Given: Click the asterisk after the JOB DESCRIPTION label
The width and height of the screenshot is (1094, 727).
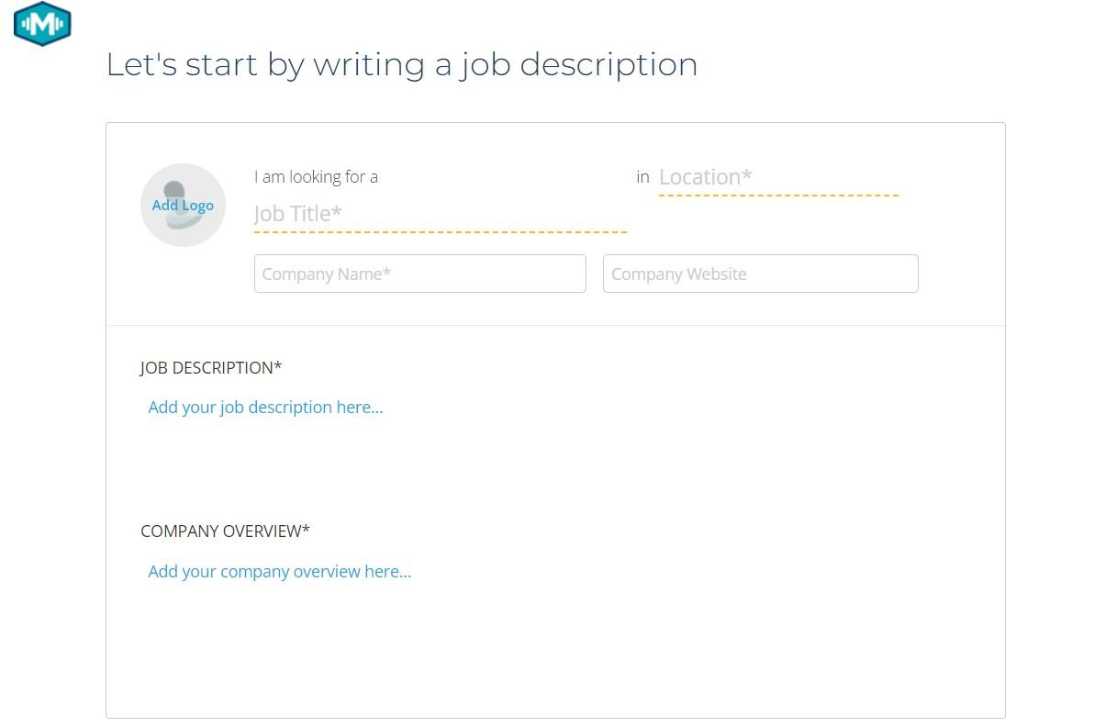Looking at the screenshot, I should (x=278, y=367).
